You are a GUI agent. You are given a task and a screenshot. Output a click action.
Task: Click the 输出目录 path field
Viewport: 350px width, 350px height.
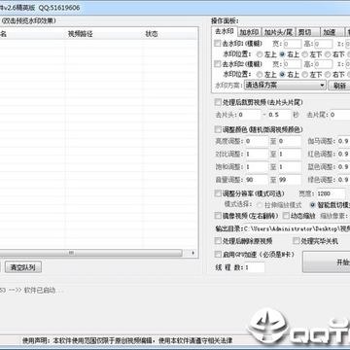tap(297, 228)
